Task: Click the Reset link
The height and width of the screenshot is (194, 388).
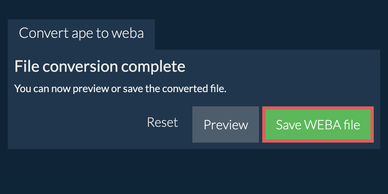Action: click(162, 123)
